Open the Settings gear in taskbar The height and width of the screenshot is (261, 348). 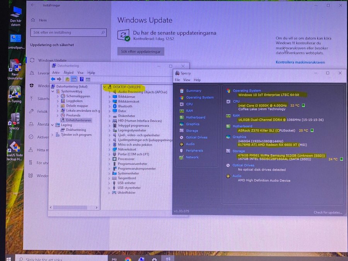click(154, 259)
